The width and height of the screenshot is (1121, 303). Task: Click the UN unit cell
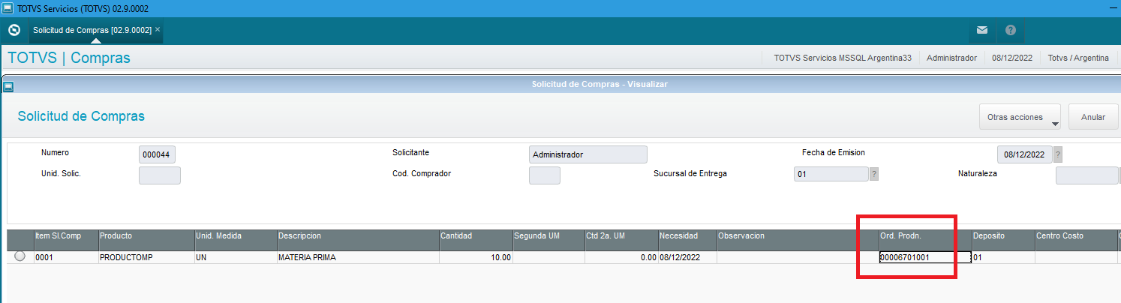tap(235, 257)
